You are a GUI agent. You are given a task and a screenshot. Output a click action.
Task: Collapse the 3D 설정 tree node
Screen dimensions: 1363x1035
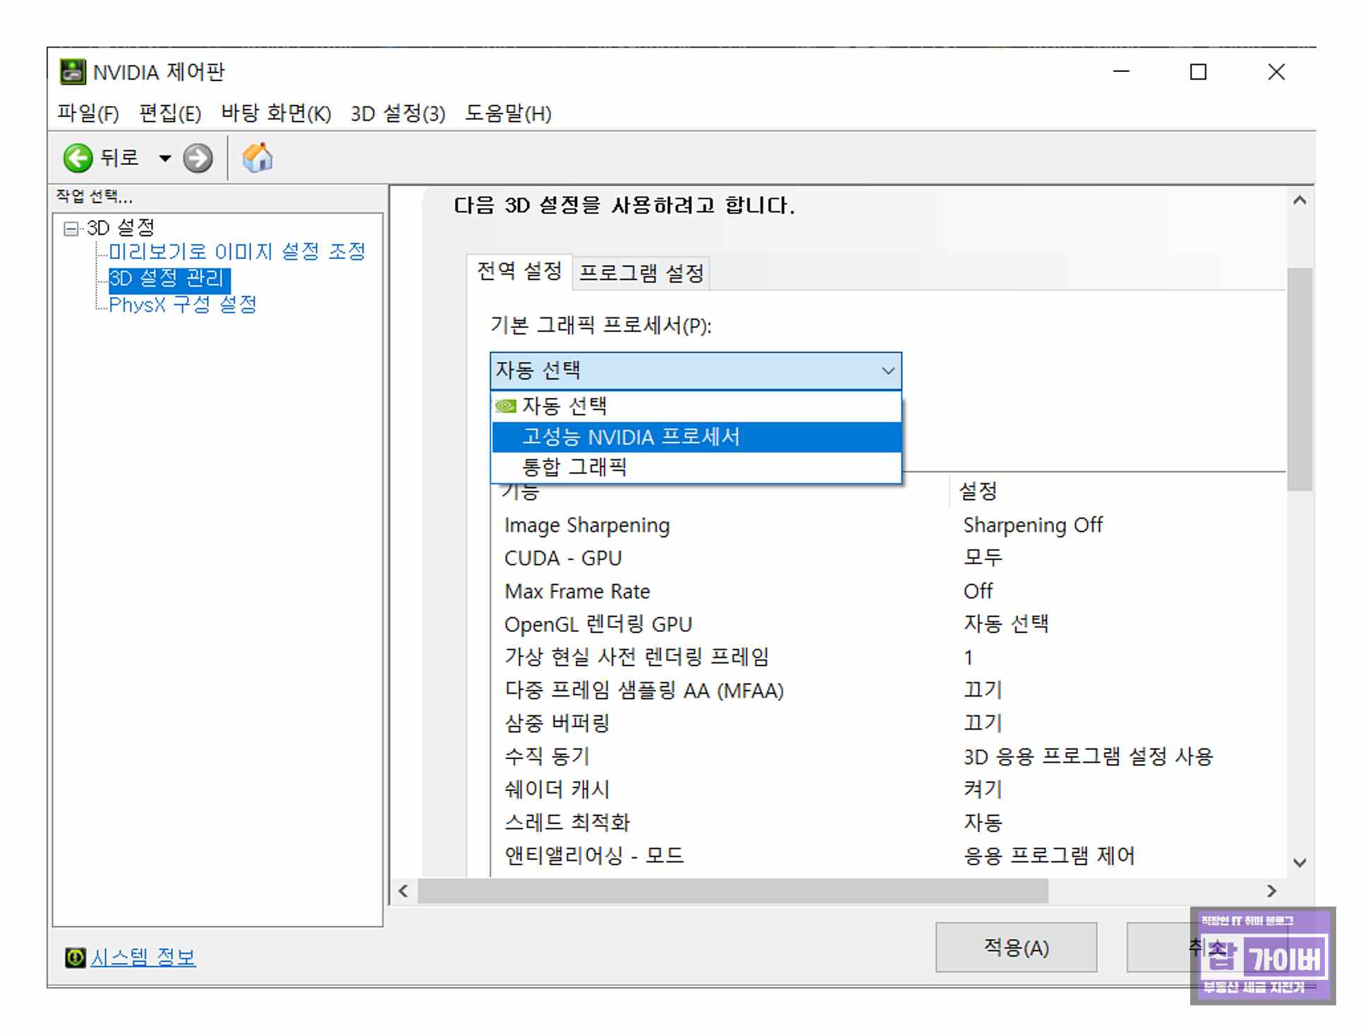pyautogui.click(x=70, y=229)
